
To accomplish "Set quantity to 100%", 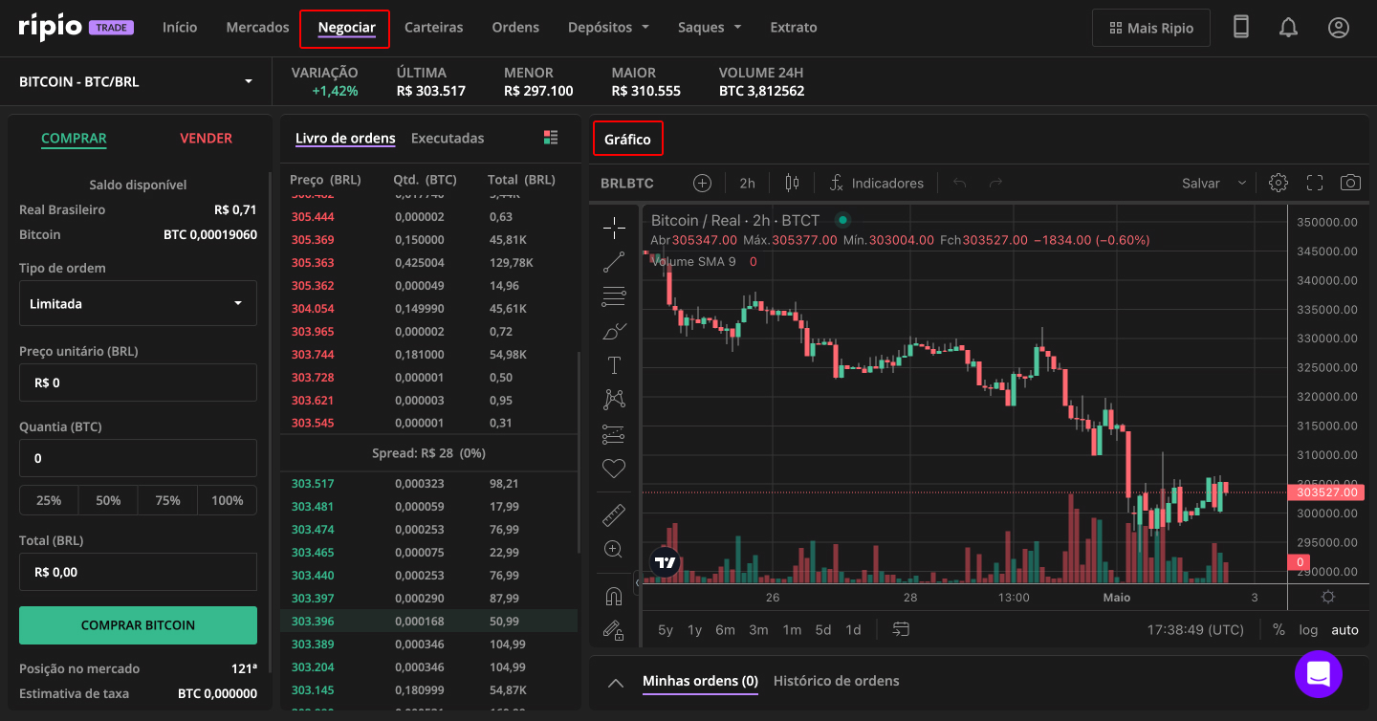I will click(228, 500).
